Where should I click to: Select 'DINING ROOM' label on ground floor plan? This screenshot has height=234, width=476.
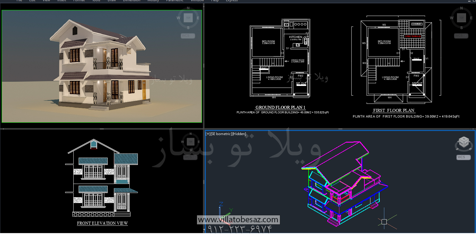click(298, 60)
